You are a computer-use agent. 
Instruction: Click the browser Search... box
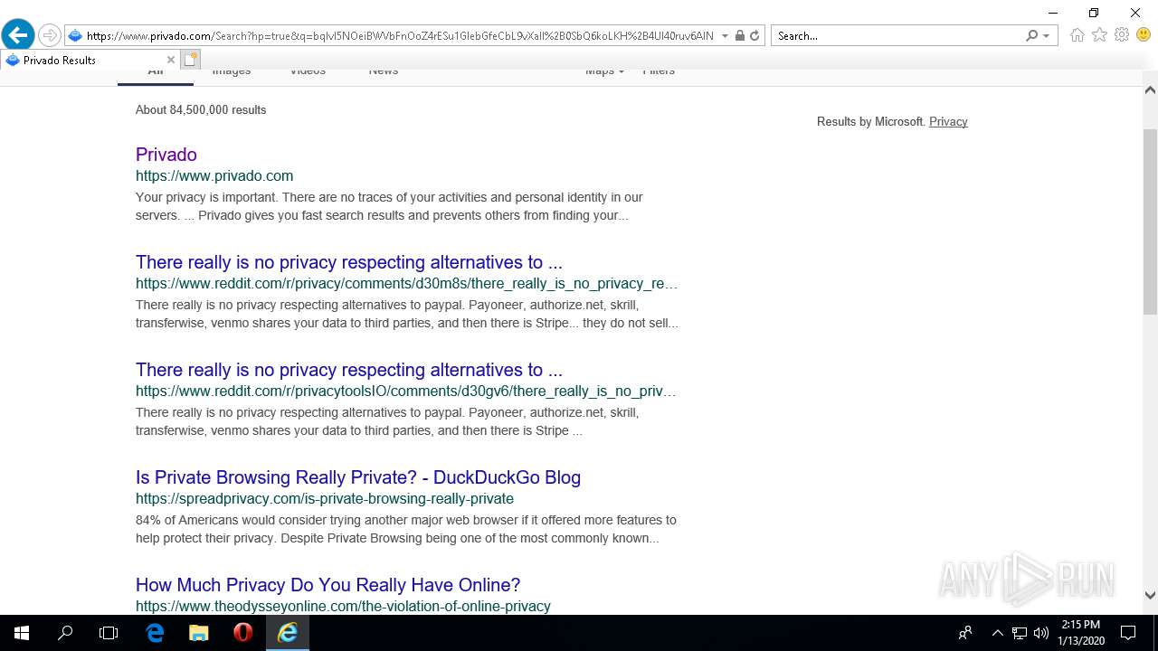click(899, 36)
